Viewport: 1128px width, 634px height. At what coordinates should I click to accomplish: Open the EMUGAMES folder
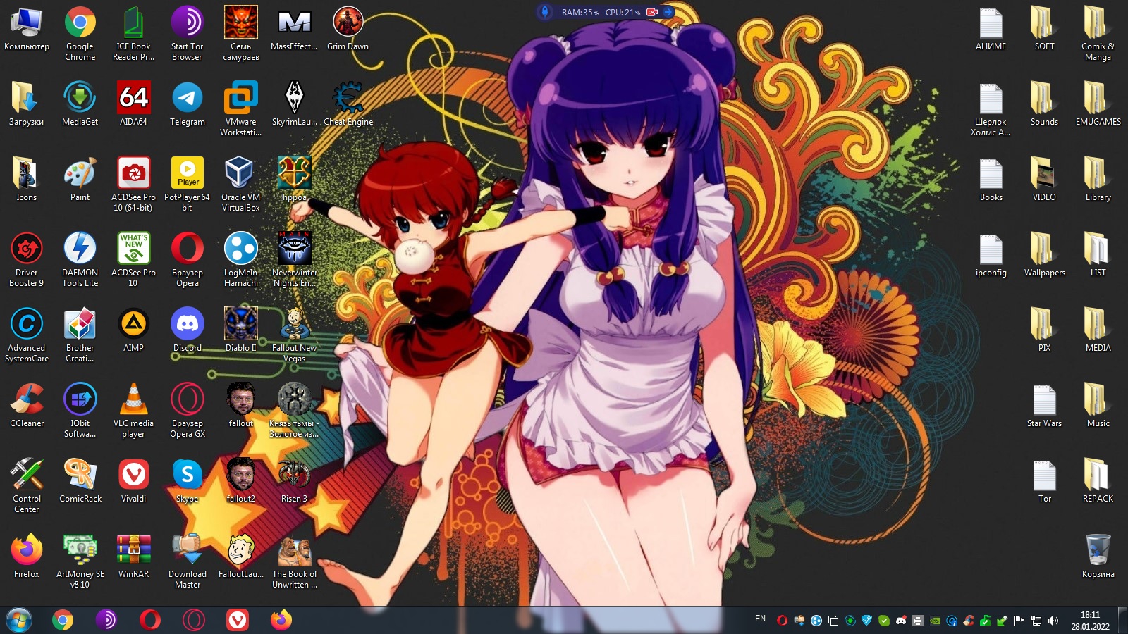tap(1098, 104)
